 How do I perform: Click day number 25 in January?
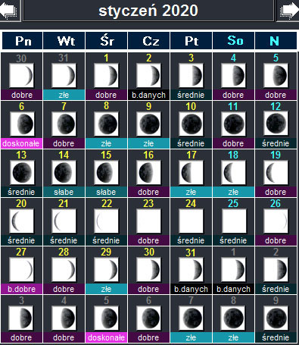(233, 203)
